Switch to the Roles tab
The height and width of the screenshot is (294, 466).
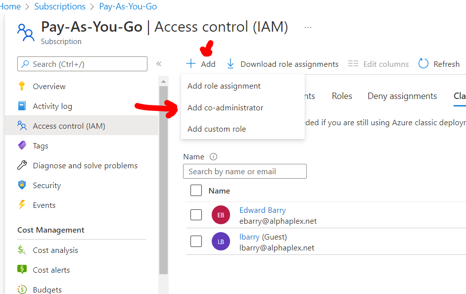click(x=342, y=96)
